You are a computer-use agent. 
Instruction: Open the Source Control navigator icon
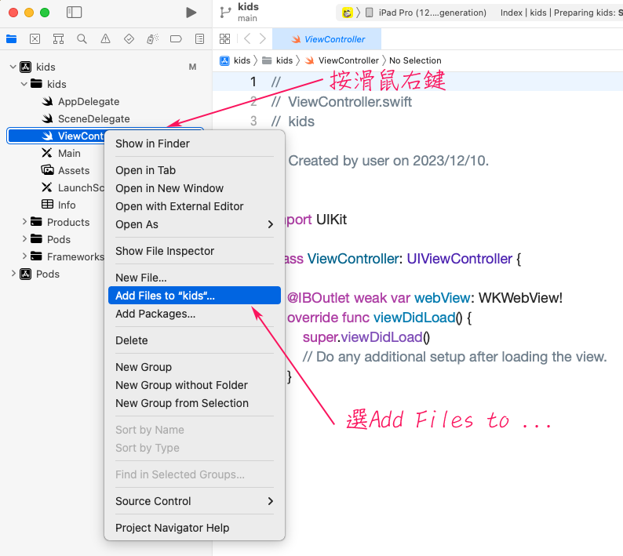[x=35, y=39]
